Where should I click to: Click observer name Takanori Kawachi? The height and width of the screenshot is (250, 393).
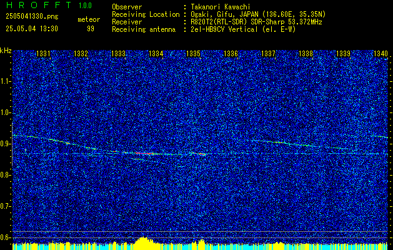click(221, 7)
